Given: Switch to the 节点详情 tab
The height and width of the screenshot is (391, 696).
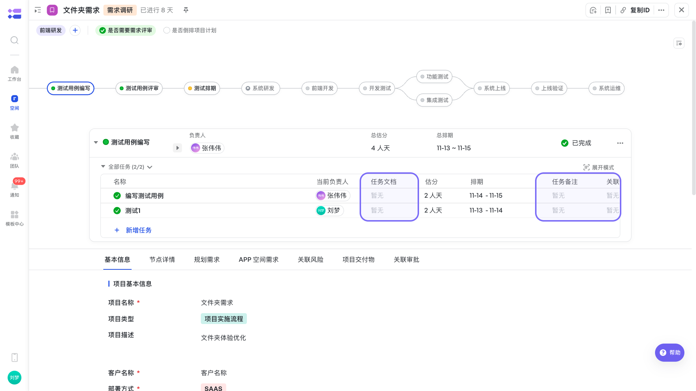Looking at the screenshot, I should point(162,260).
